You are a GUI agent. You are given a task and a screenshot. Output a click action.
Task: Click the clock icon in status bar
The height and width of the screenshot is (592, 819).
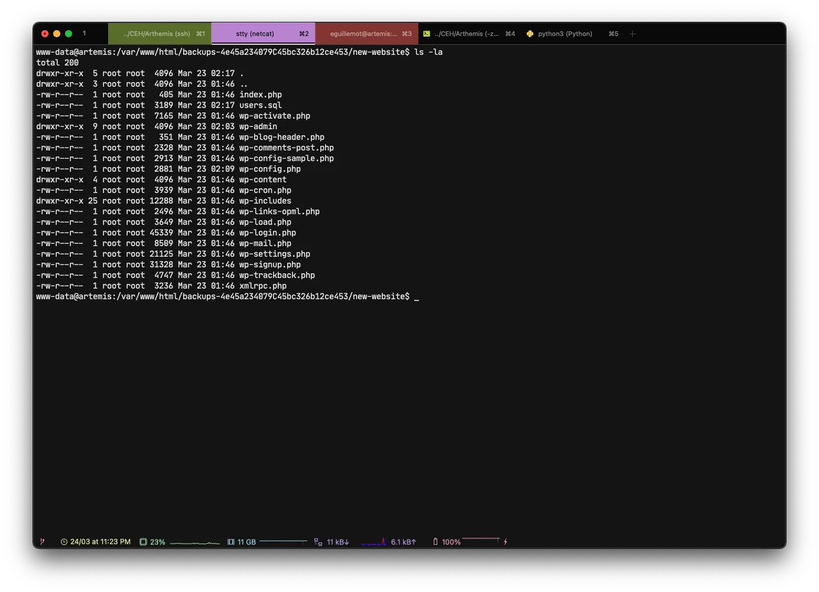coord(64,542)
